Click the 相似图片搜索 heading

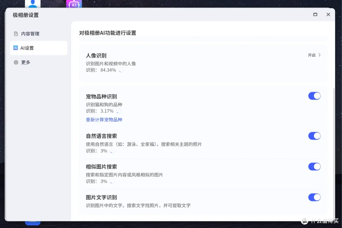[101, 167]
